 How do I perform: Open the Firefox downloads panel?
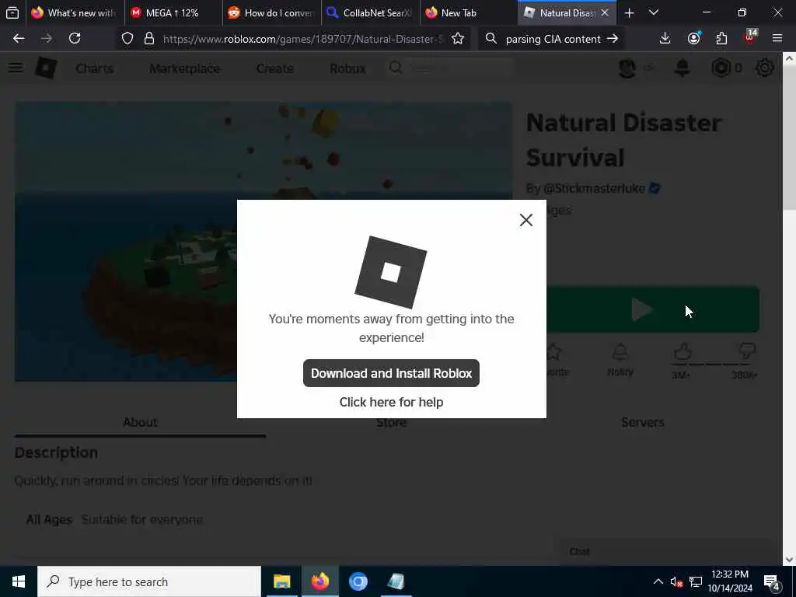665,39
